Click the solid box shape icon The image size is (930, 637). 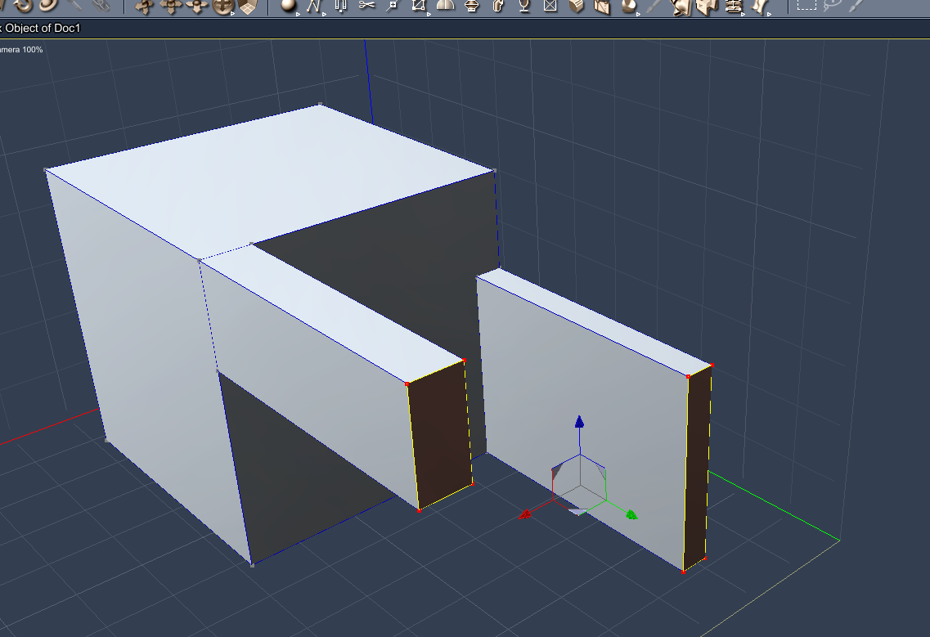pyautogui.click(x=577, y=6)
